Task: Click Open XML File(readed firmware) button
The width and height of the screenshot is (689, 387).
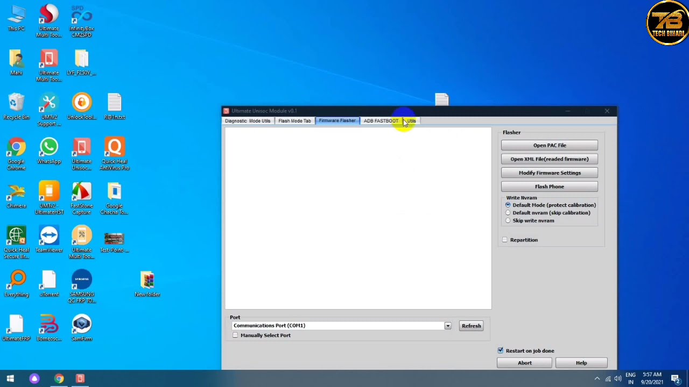Action: point(550,159)
